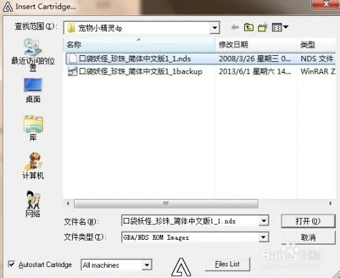Select file 口袋妖怪_珍珠_简体中文版1_1.nds

click(x=135, y=59)
